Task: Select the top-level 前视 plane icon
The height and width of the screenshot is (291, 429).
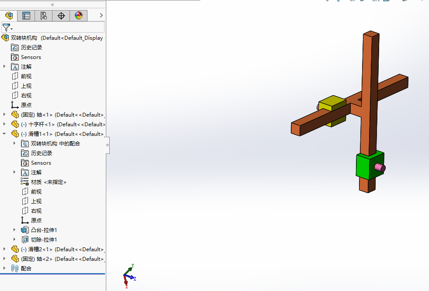Action: (x=15, y=76)
